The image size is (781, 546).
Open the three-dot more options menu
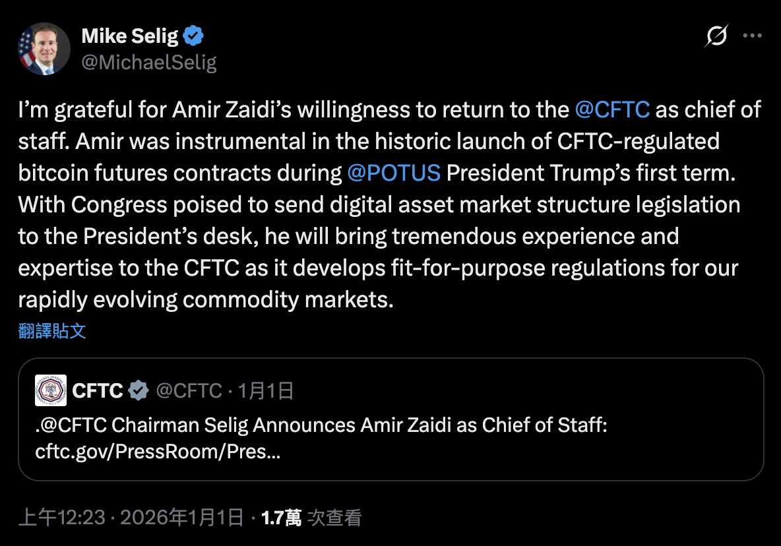click(752, 36)
